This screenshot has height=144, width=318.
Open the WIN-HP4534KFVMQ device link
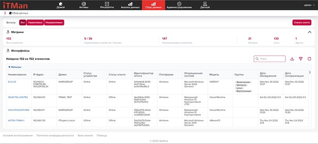pyautogui.click(x=18, y=110)
